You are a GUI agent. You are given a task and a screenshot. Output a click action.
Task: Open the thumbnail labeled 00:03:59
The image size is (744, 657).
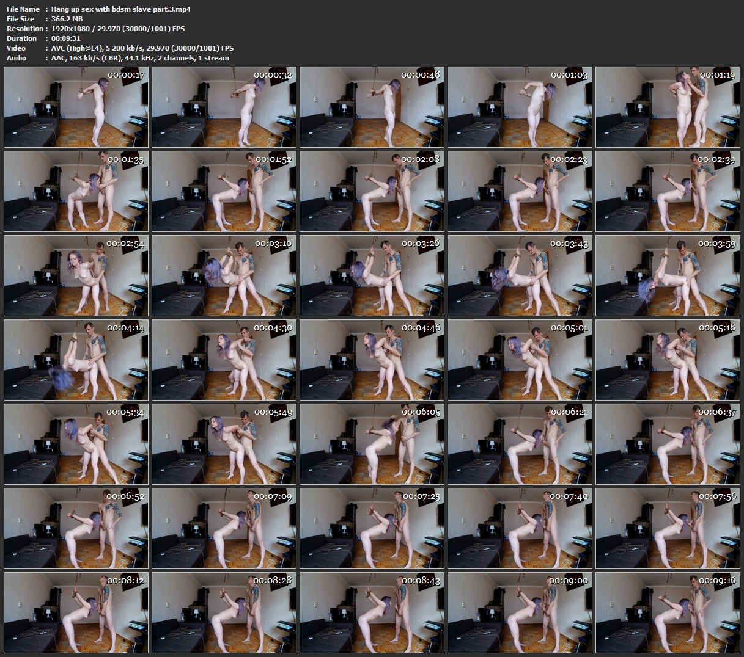(668, 276)
